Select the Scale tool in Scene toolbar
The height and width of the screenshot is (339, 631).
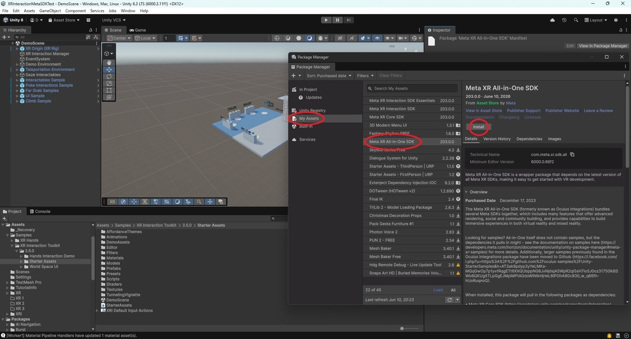(x=109, y=83)
